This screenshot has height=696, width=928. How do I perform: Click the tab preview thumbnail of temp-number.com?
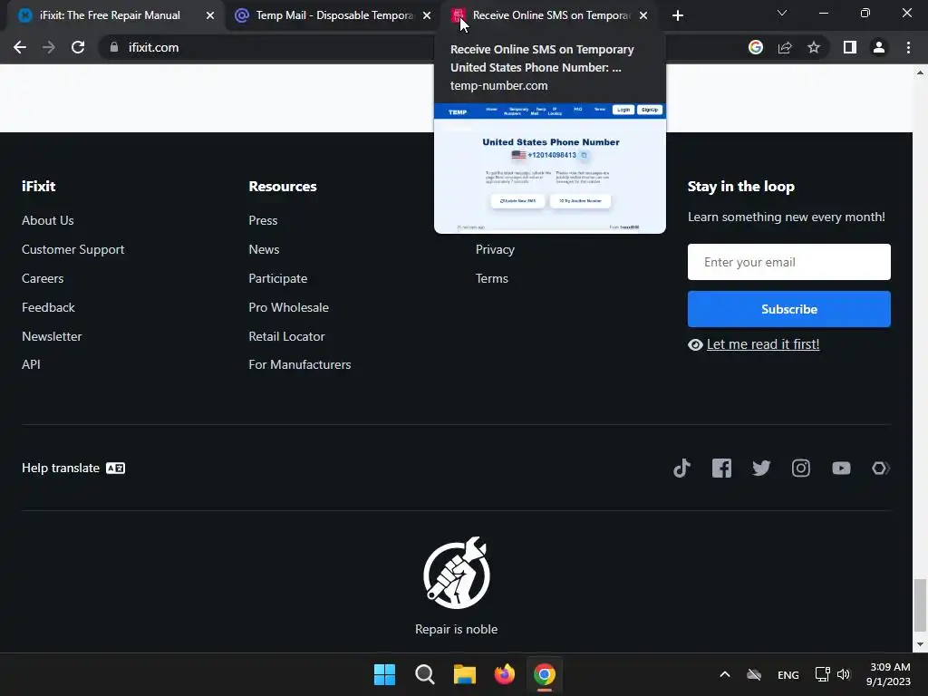click(550, 168)
